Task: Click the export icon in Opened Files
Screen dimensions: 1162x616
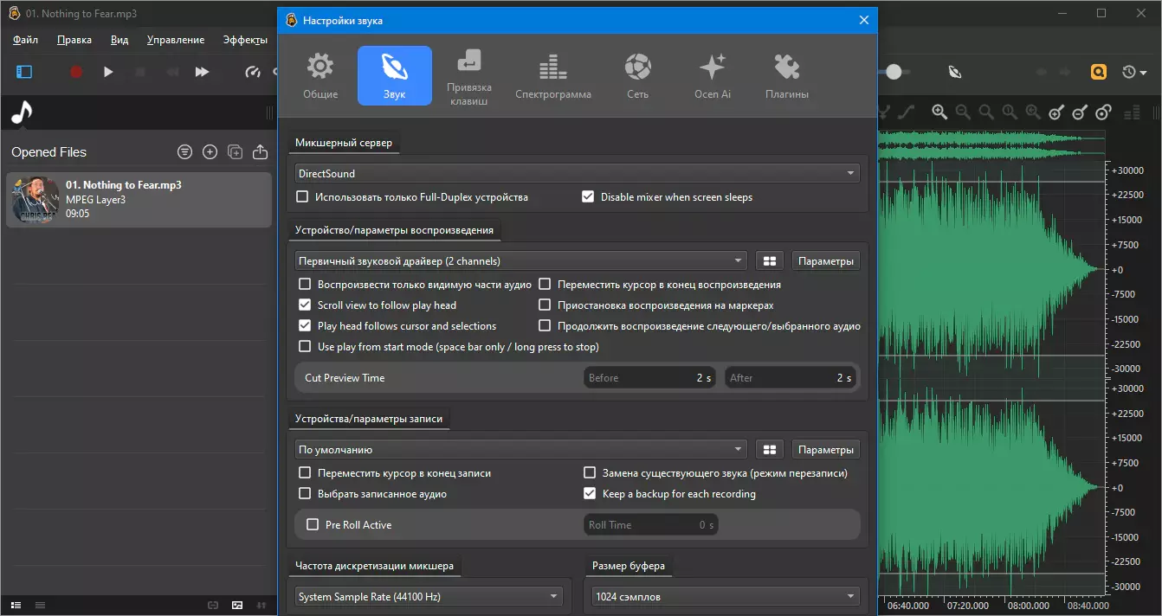Action: [260, 152]
